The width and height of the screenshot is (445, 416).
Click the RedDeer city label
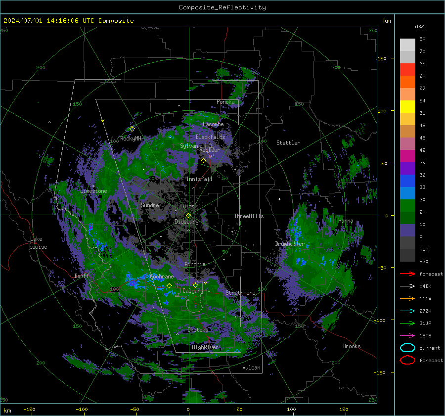coord(210,150)
